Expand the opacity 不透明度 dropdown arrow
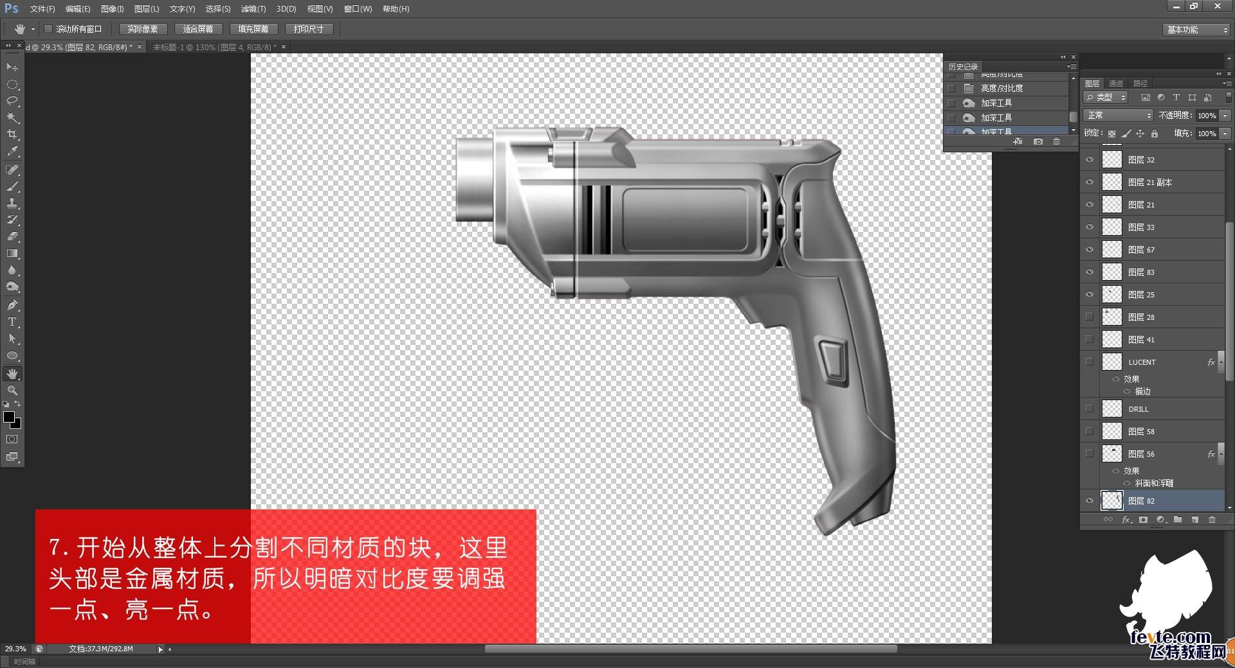The image size is (1235, 668). click(x=1225, y=116)
